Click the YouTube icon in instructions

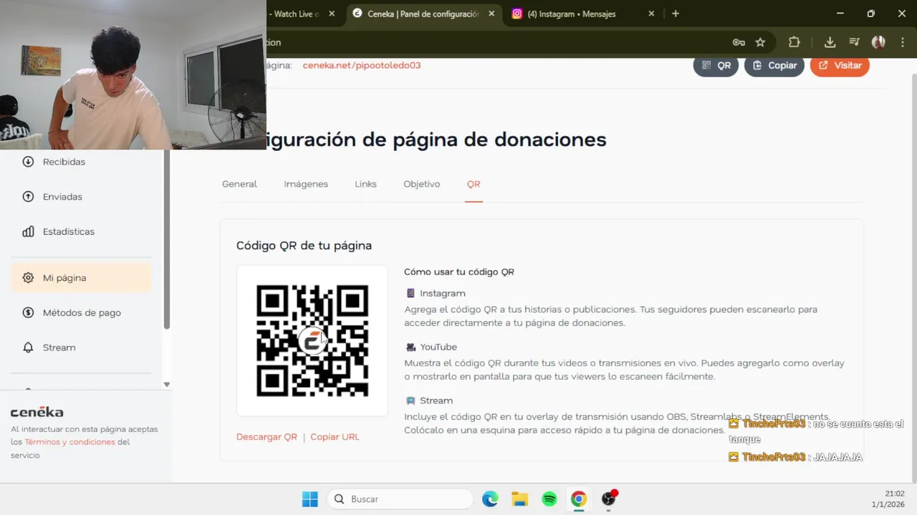click(411, 347)
